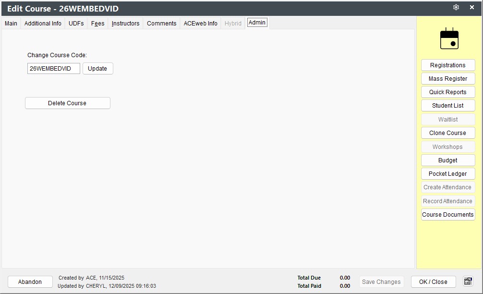Screen dimensions: 483x294
Task: Go to the UDFs tab
Action: (76, 24)
